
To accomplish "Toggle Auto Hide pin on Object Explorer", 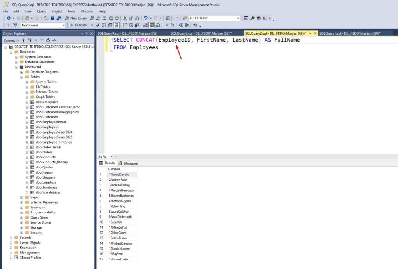I will tap(87, 33).
